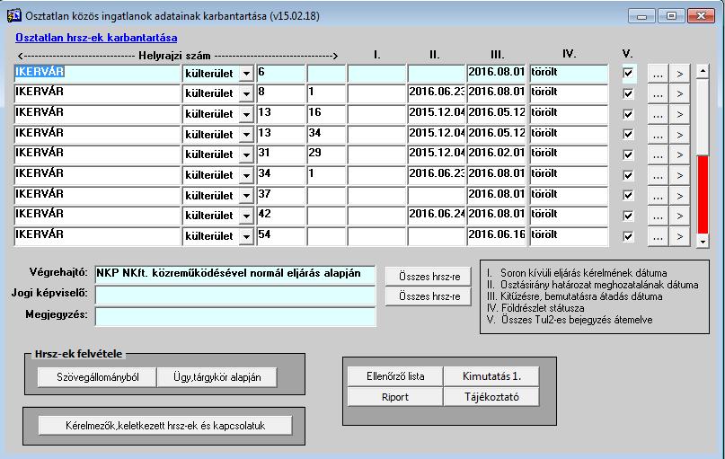
Task: Expand külterület dropdown in hrsz 13/16 row
Action: (246, 114)
